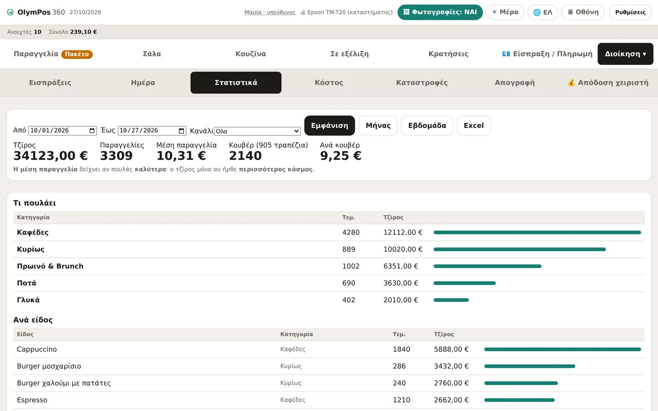The height and width of the screenshot is (411, 658).
Task: Toggle the Μέρα day mode button
Action: click(505, 12)
